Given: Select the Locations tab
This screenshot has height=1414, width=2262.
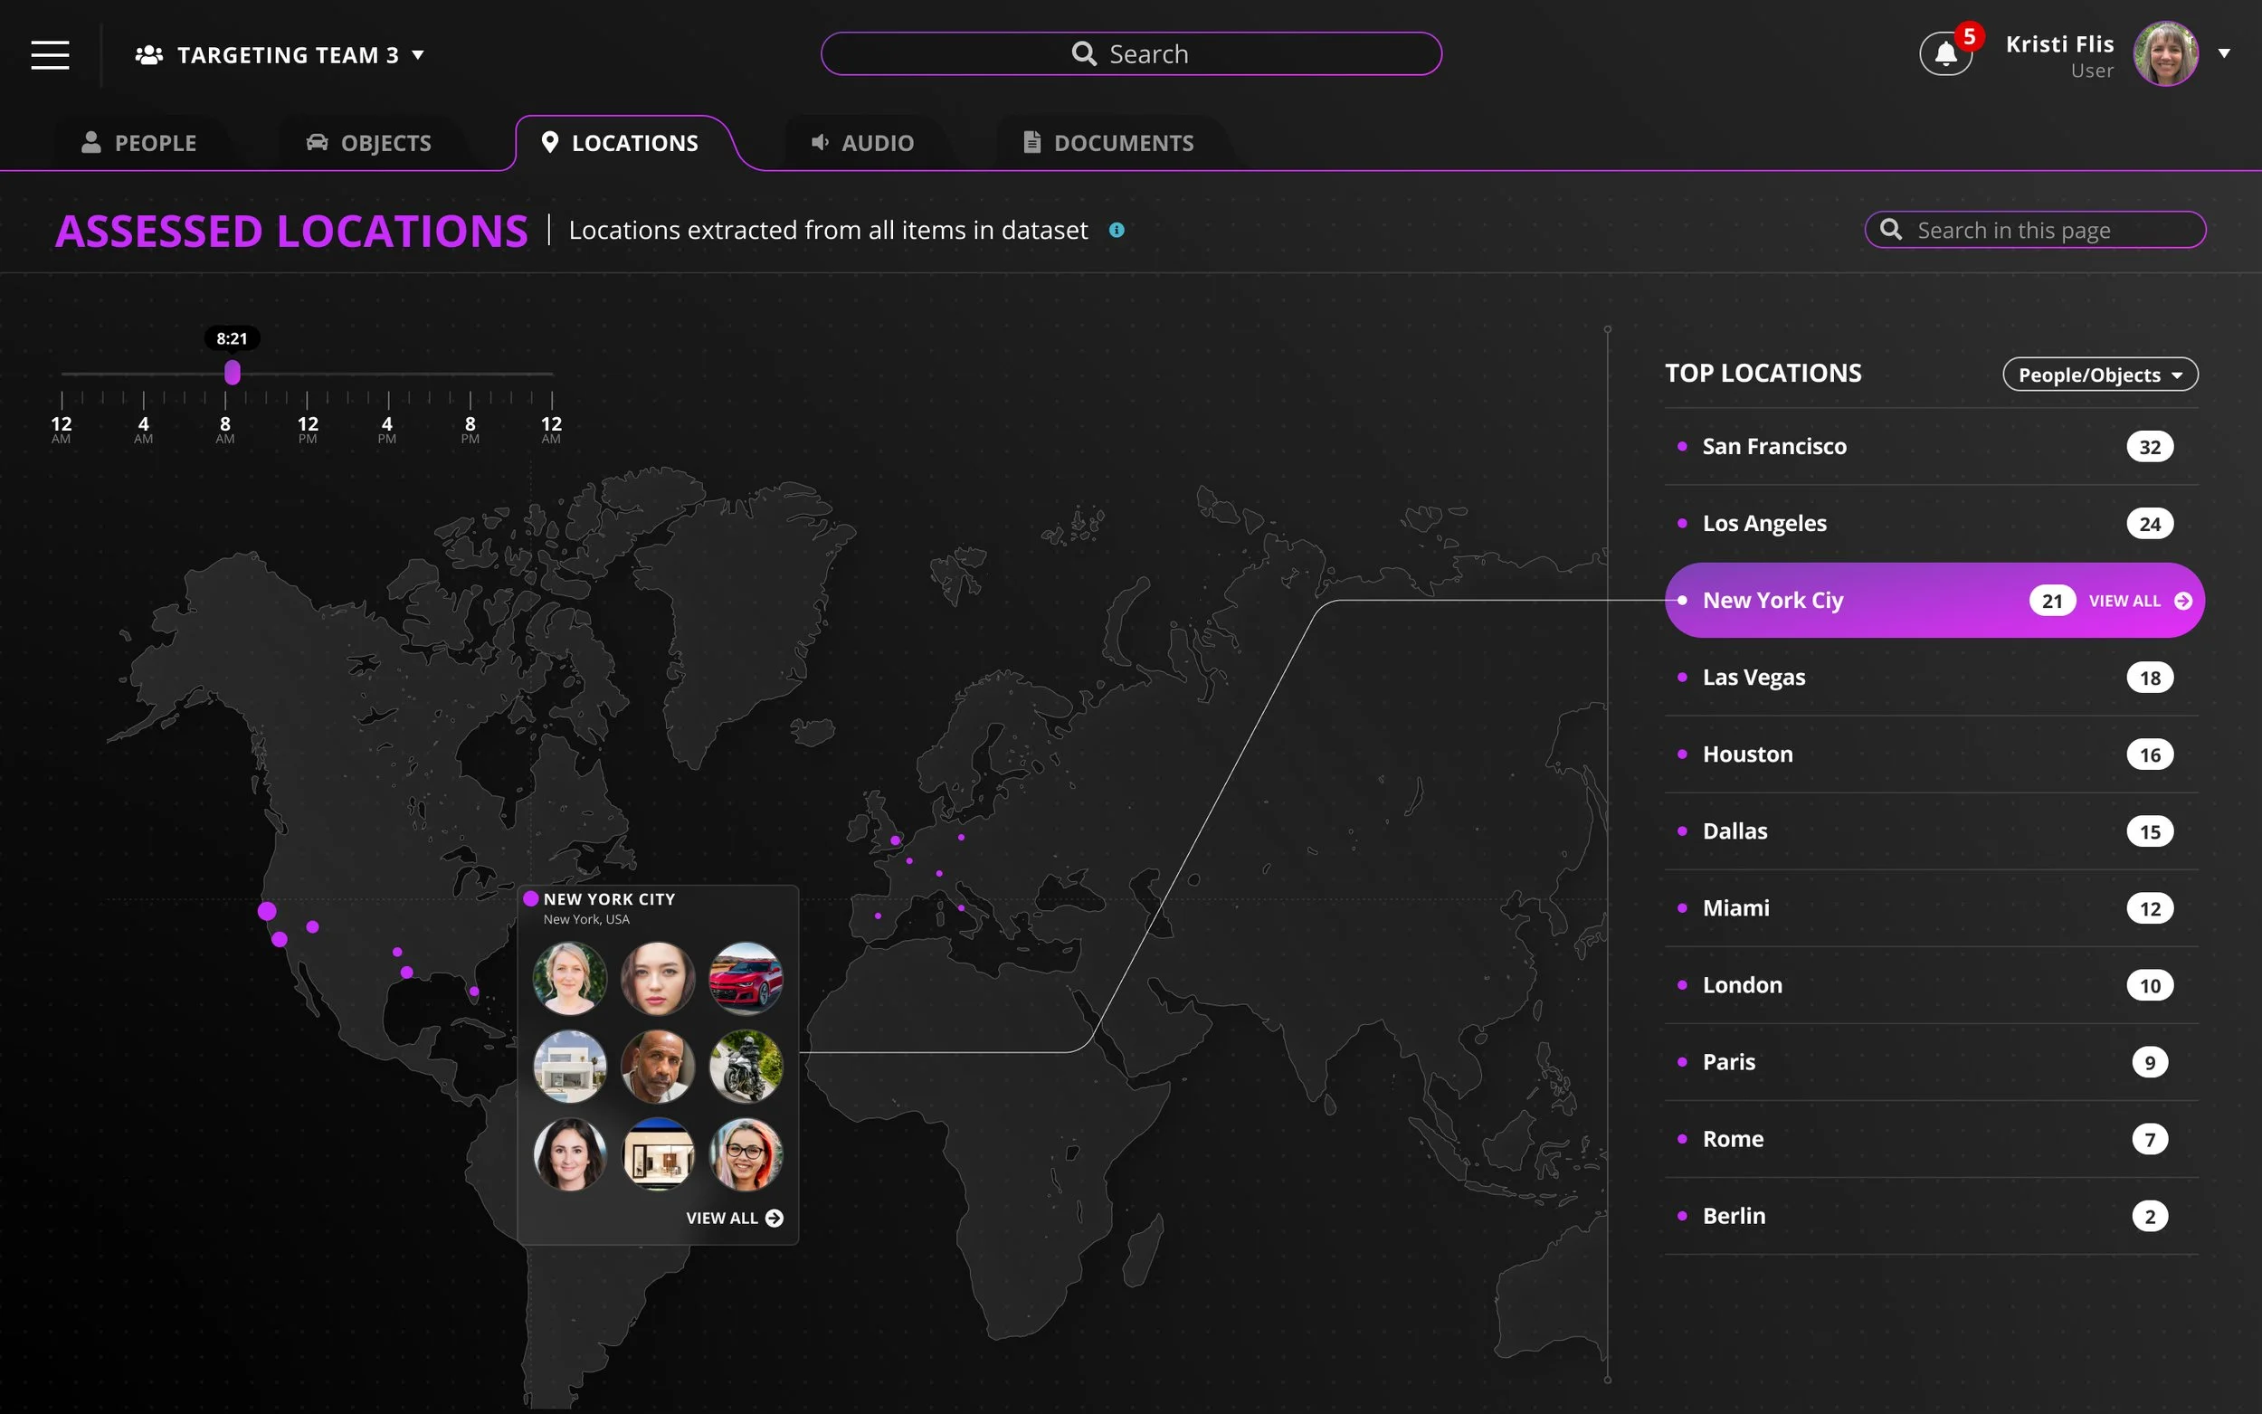Looking at the screenshot, I should (x=620, y=143).
